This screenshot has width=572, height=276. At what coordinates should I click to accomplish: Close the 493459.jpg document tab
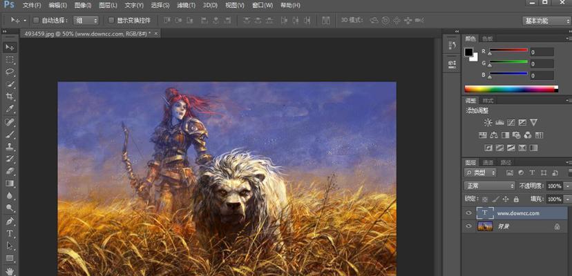[x=156, y=34]
